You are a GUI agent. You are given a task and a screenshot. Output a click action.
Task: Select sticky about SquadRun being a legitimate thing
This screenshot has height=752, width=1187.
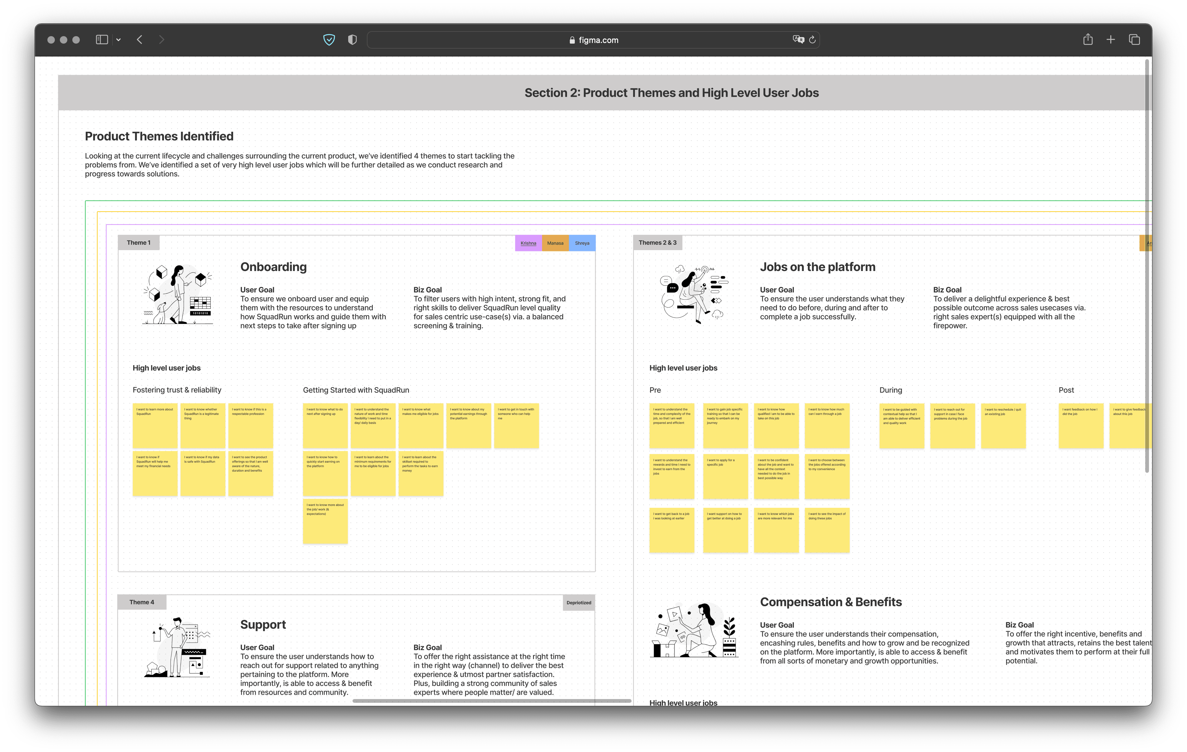point(203,426)
